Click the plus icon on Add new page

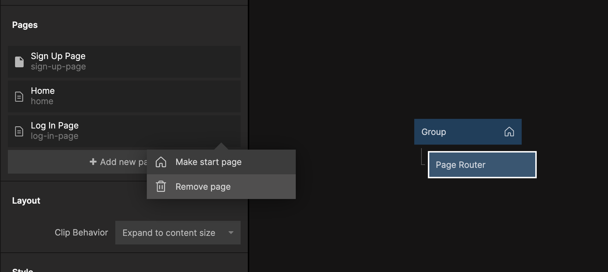point(93,162)
